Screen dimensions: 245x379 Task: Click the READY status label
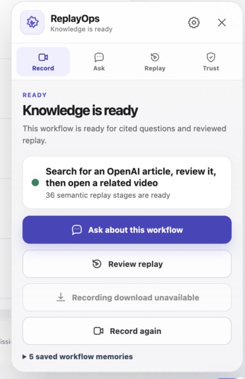[34, 95]
